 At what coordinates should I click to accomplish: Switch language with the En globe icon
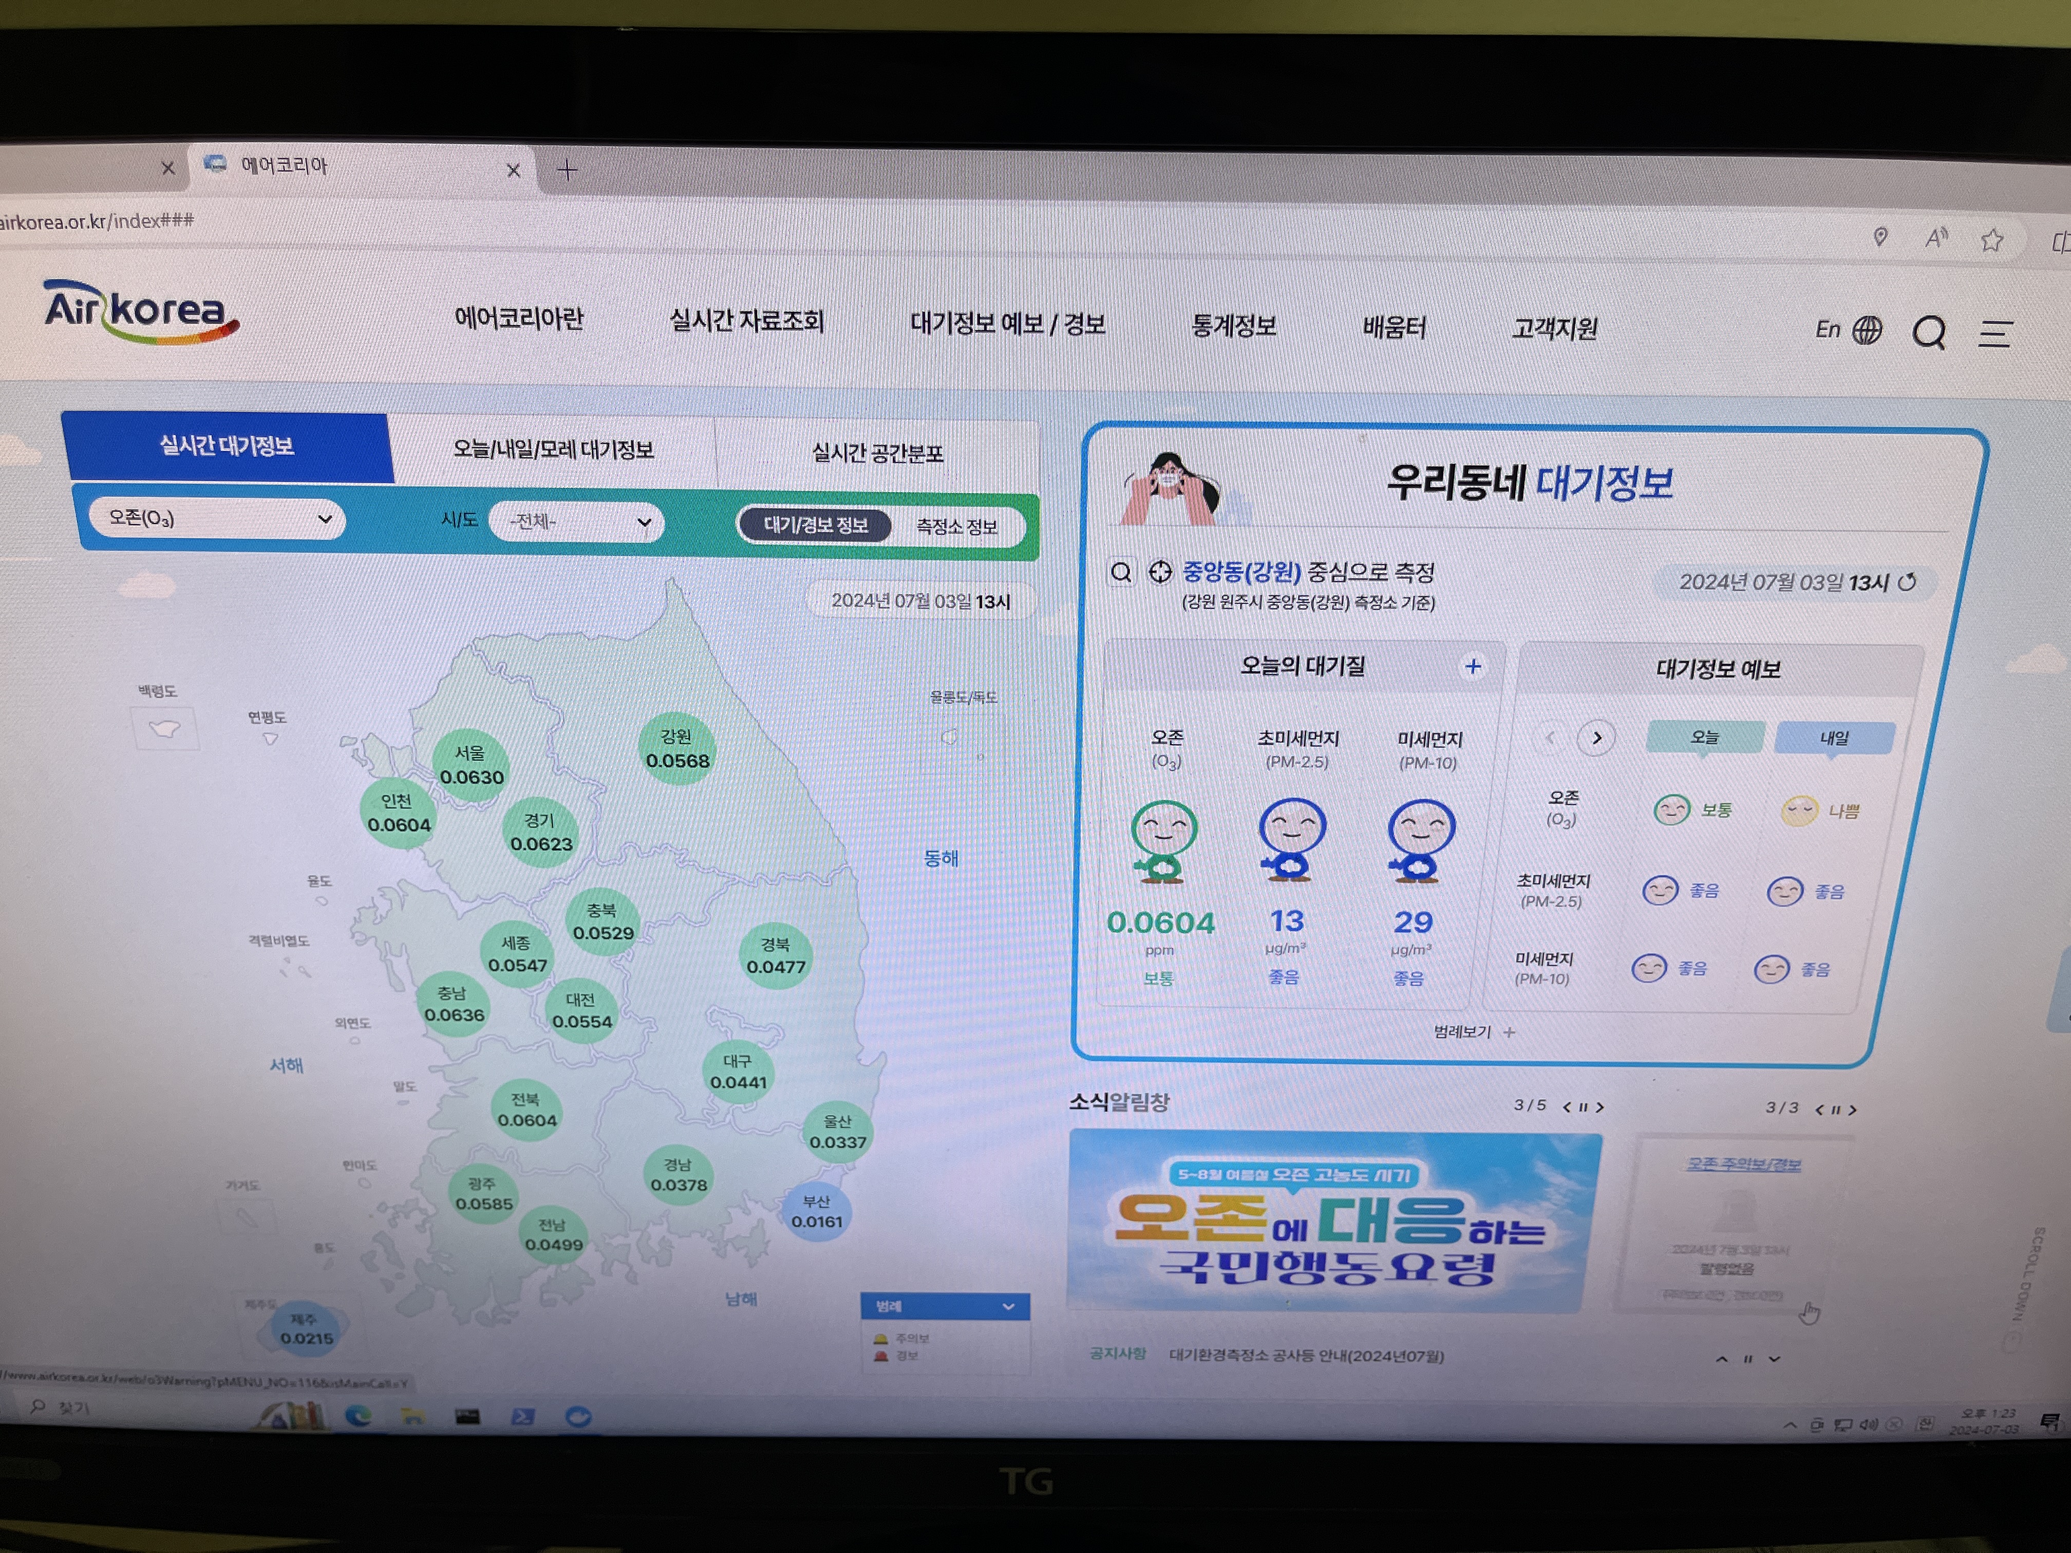(x=1848, y=330)
